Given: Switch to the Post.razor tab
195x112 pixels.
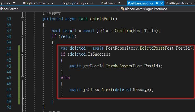Looking at the screenshot, I should tap(108, 3).
